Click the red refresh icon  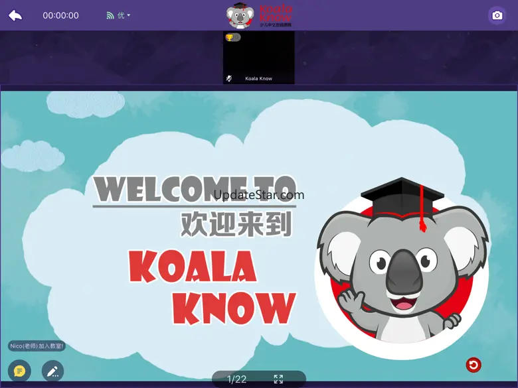pyautogui.click(x=474, y=365)
